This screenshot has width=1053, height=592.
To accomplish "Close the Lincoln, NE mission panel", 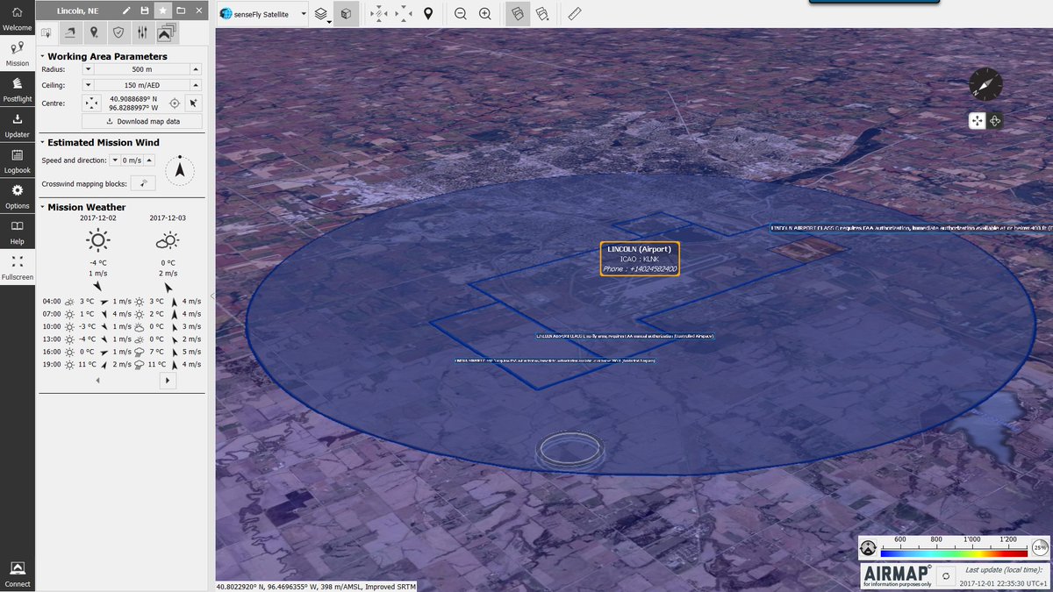I will coord(199,11).
